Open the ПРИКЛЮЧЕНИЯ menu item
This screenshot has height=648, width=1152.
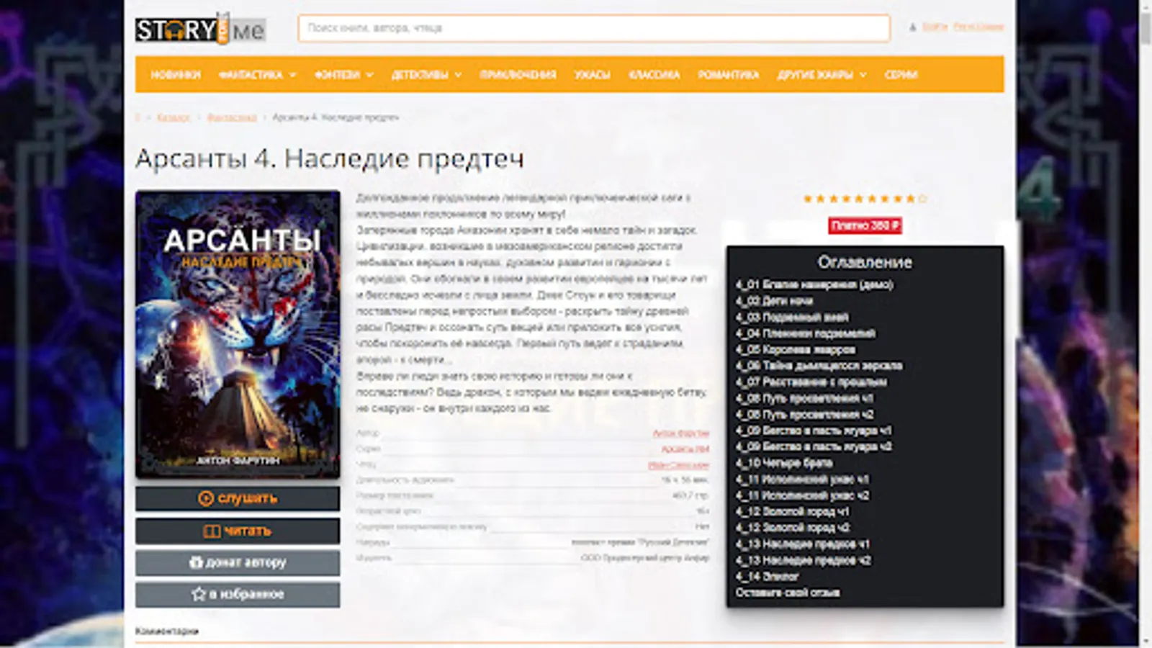pos(518,75)
